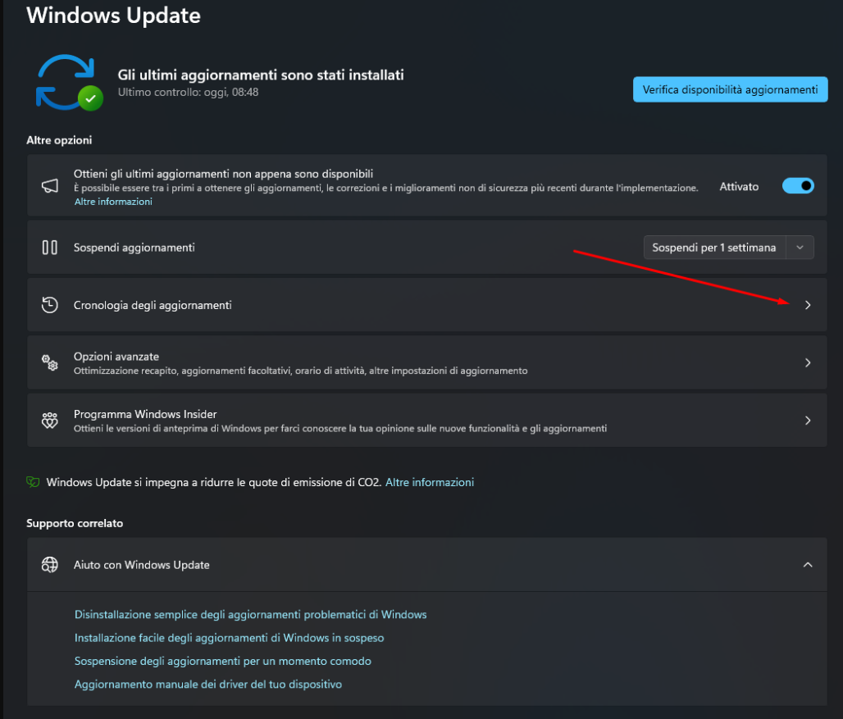Click the green leaf CO2 icon
This screenshot has width=843, height=719.
point(33,482)
